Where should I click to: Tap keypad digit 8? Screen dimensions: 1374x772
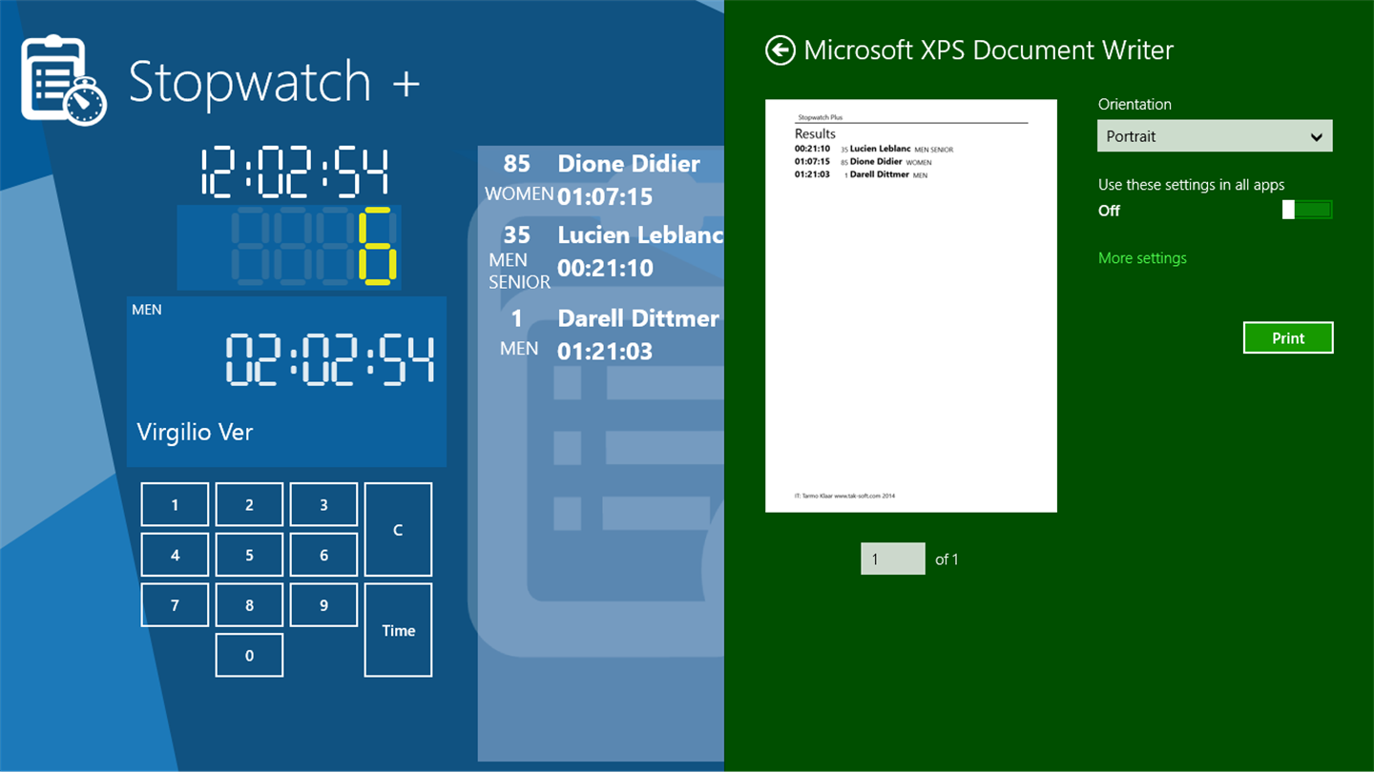(x=249, y=605)
